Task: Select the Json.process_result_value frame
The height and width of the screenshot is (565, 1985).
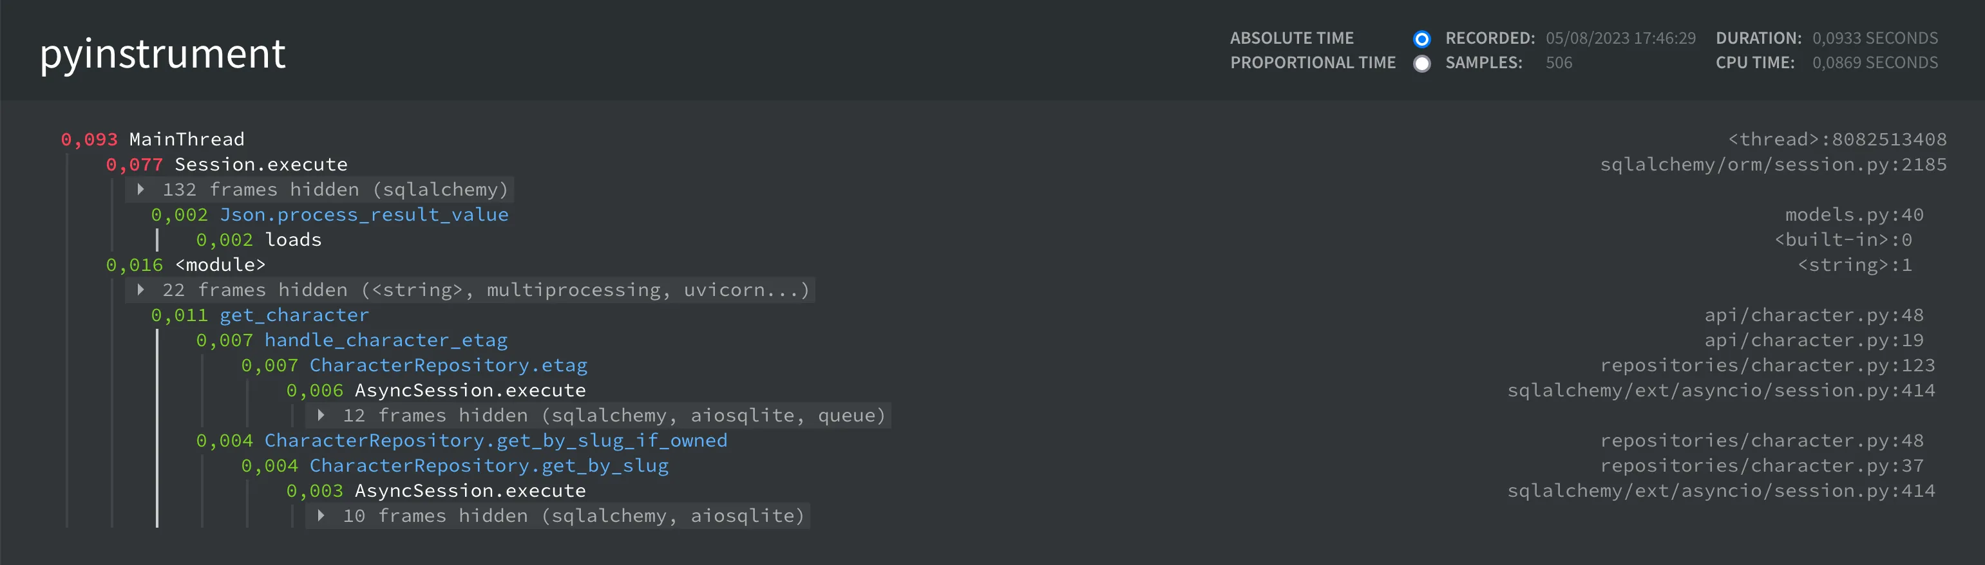Action: (x=364, y=215)
